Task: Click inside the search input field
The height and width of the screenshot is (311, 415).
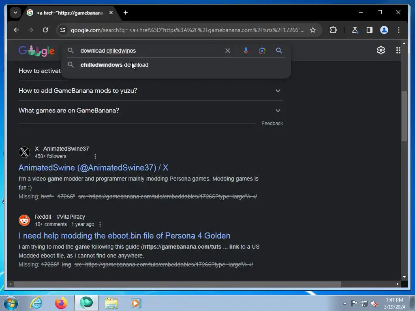Action: [x=151, y=51]
